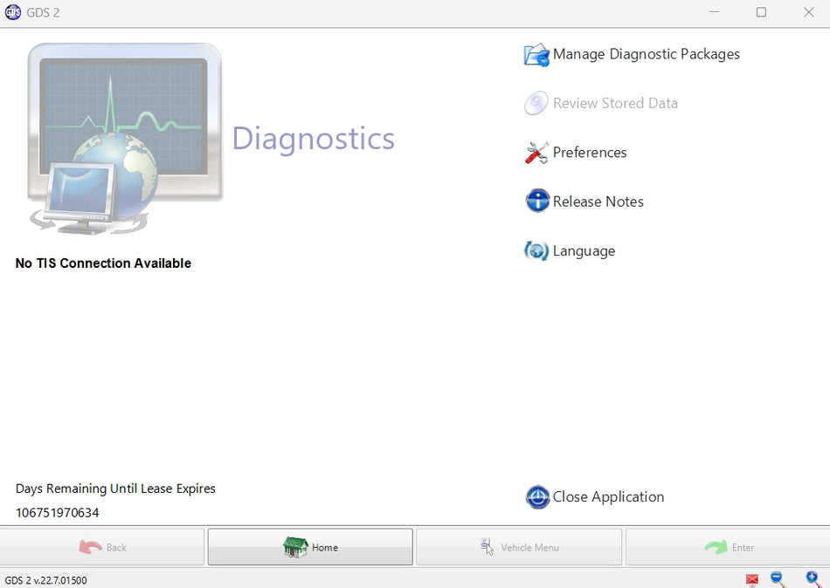Maximize the GDS 2 window
This screenshot has width=830, height=588.
point(761,12)
